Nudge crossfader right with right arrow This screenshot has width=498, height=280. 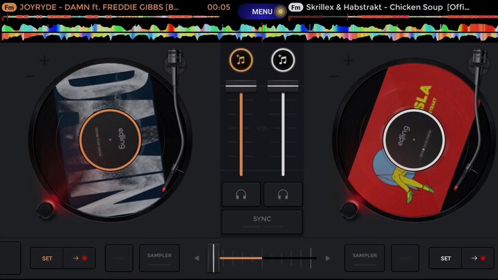pos(327,258)
